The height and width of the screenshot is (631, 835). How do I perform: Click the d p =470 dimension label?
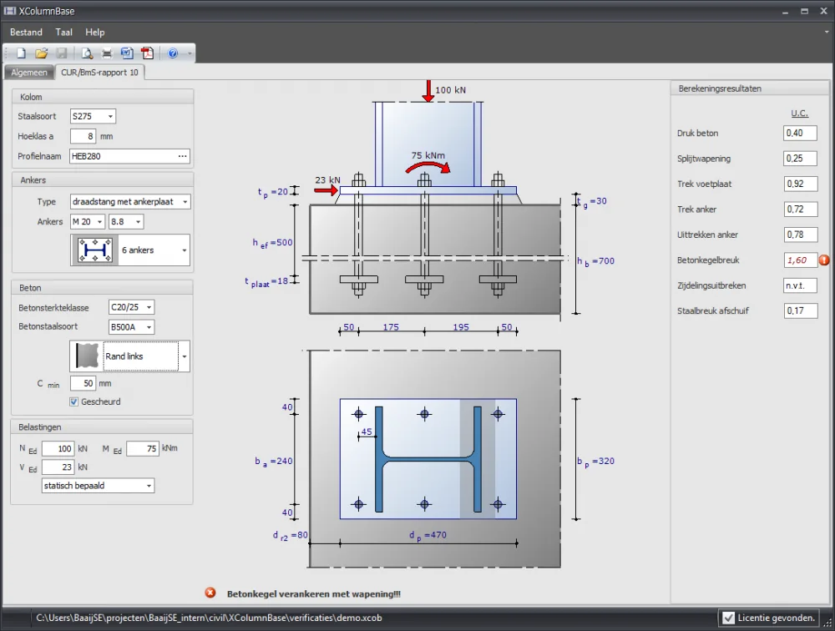(428, 535)
